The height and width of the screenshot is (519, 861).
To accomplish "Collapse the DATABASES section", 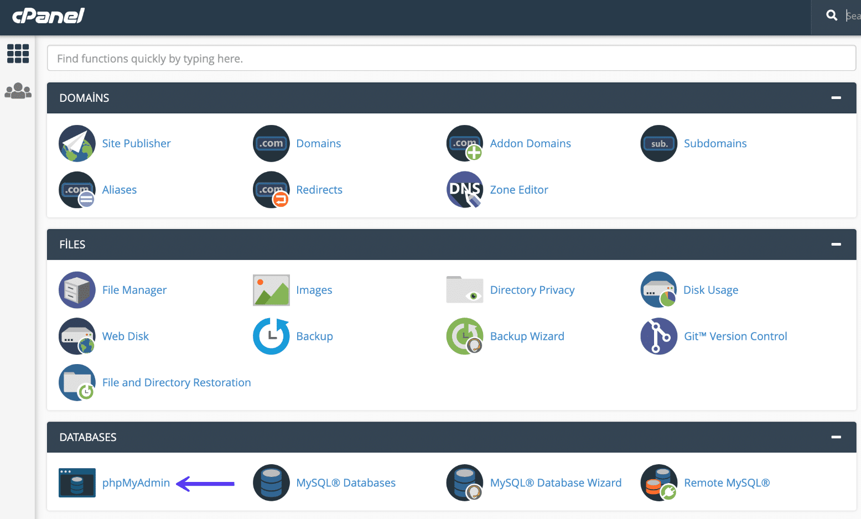I will point(836,437).
